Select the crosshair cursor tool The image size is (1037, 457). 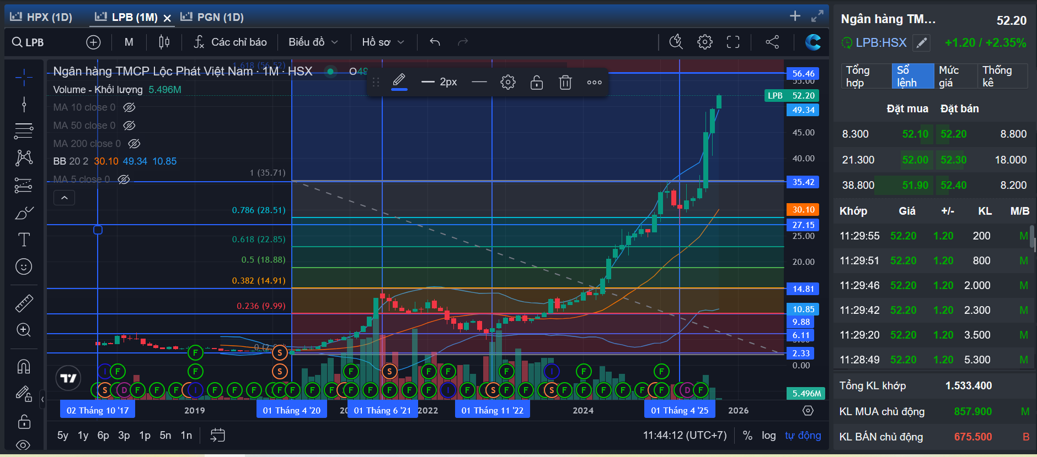[x=24, y=78]
